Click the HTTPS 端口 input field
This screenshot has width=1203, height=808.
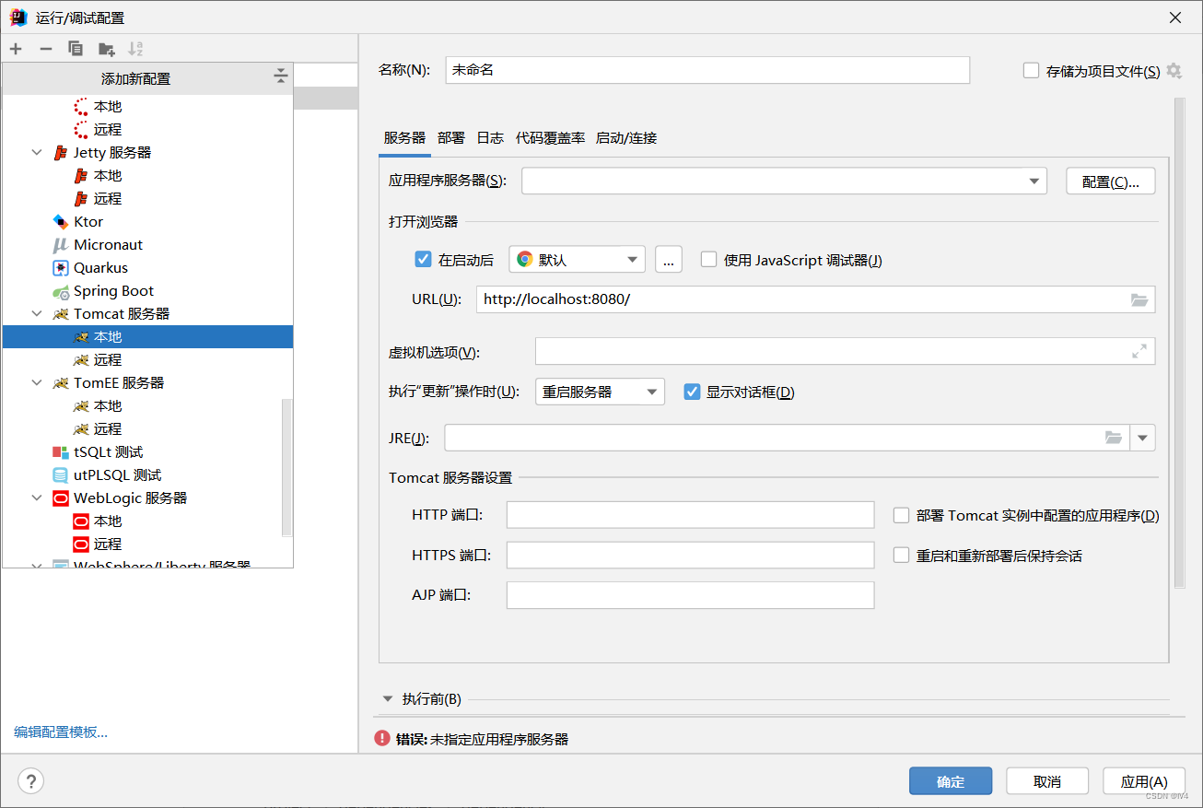690,556
